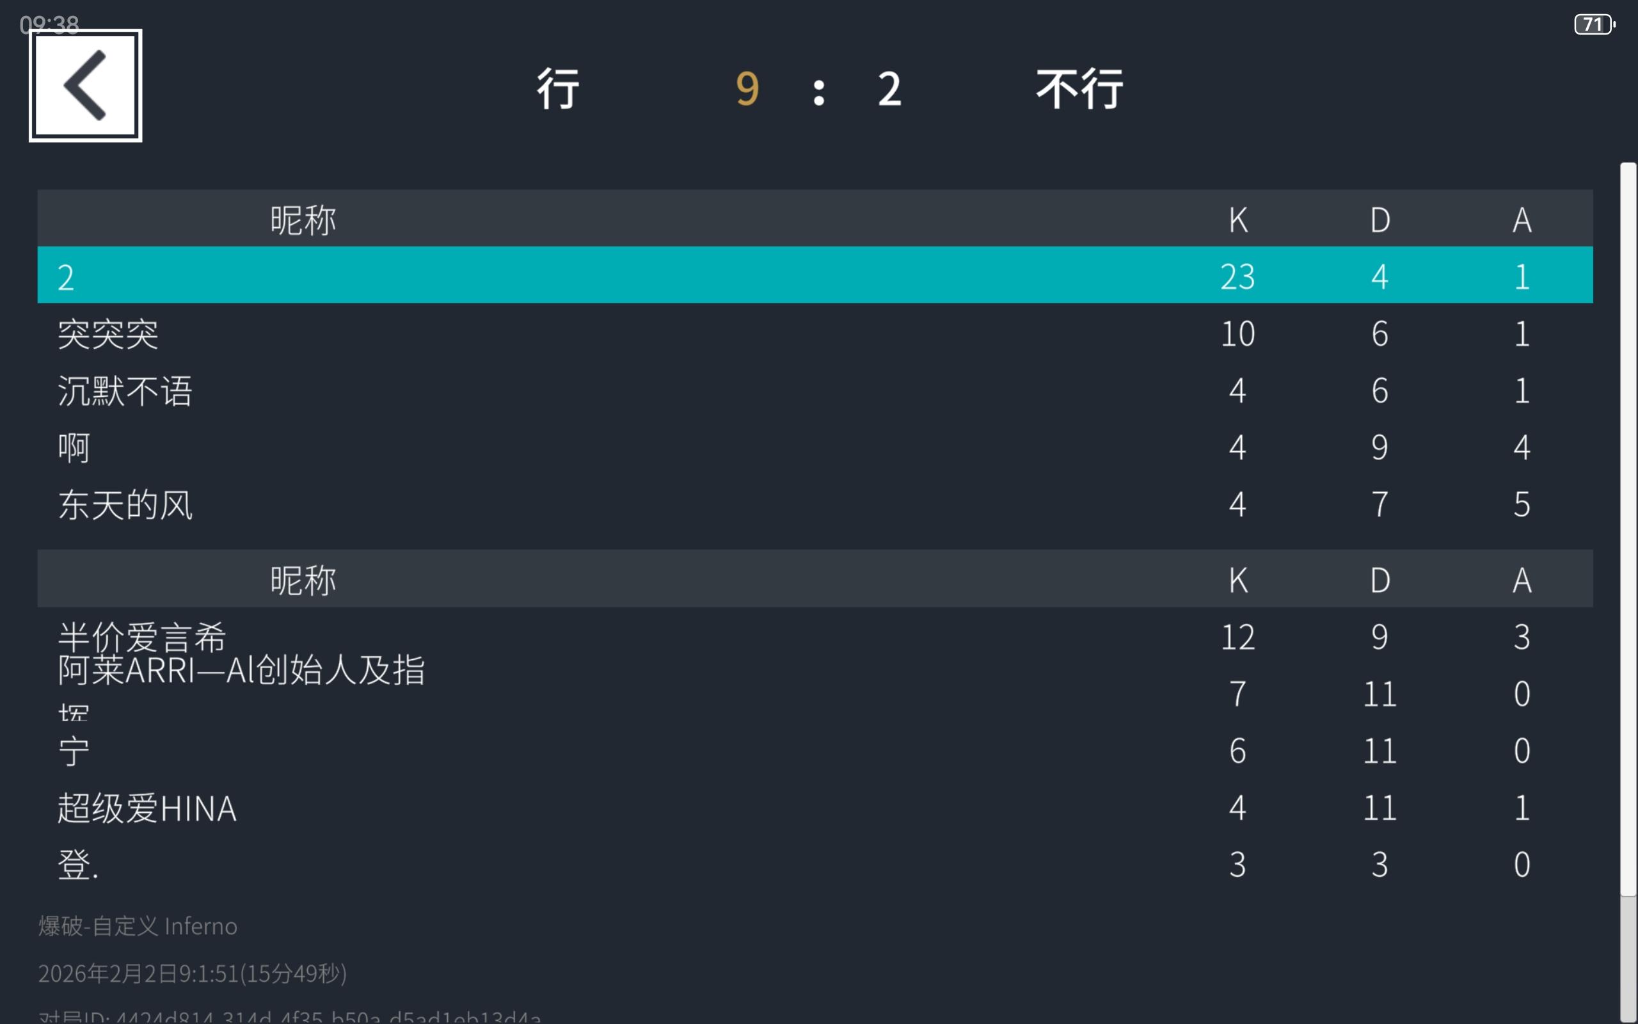The image size is (1638, 1024).
Task: Select player 突突突 in the scoreboard
Action: 108,334
